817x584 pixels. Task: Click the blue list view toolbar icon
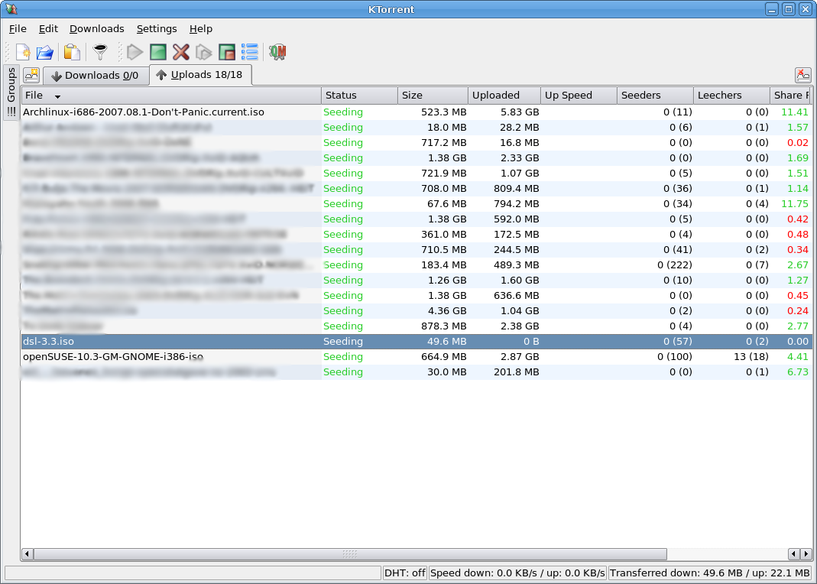[250, 52]
